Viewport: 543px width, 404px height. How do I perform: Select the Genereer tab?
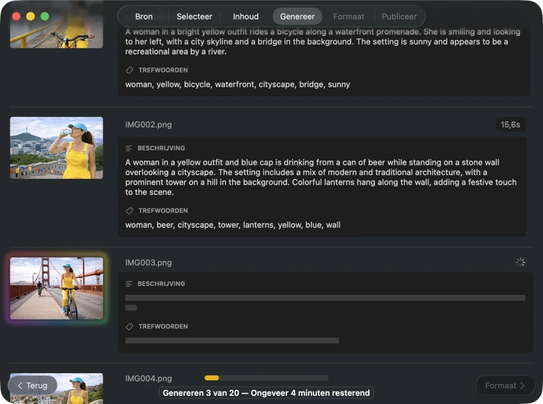tap(297, 17)
